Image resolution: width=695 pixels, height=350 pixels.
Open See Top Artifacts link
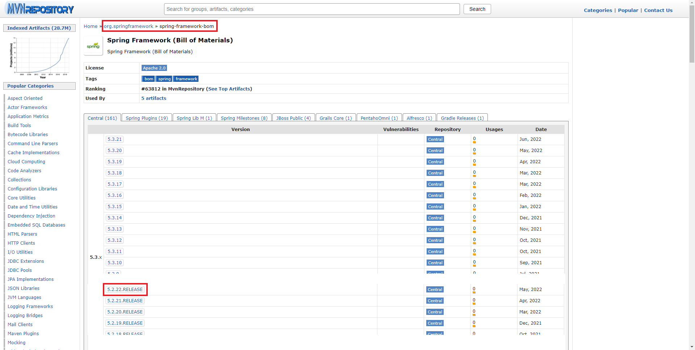tap(229, 89)
